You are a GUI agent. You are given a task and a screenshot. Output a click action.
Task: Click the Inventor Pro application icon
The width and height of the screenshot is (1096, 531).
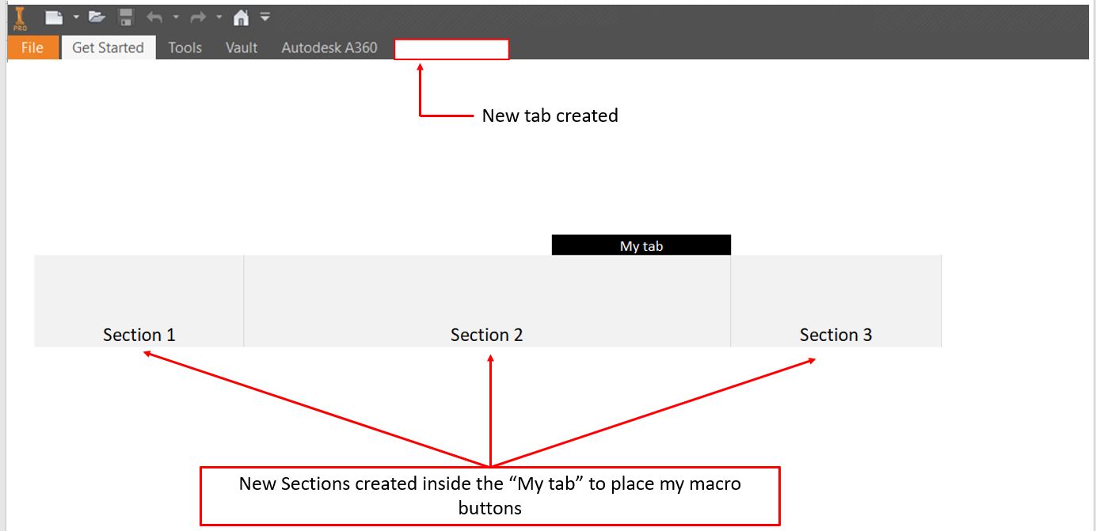pos(21,19)
